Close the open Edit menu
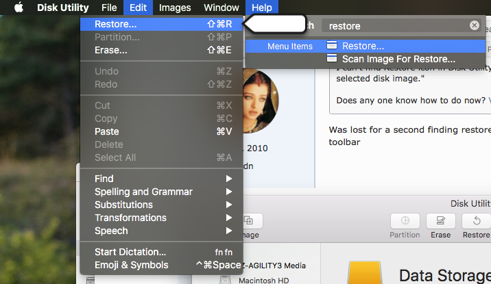 (x=138, y=8)
